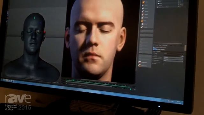Click the taskbar clock in the system tray
Viewport: 204px width, 115px height.
178,102
